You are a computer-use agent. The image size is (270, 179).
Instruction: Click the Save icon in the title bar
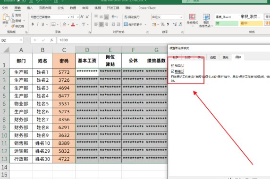click(x=31, y=1)
